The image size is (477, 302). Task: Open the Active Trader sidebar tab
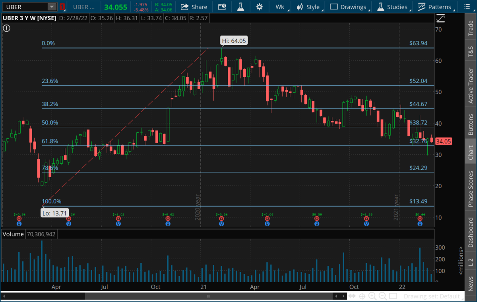[471, 86]
